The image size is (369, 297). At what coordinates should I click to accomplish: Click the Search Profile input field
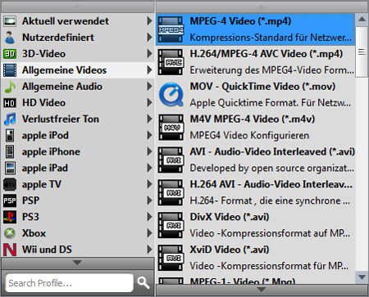[70, 283]
